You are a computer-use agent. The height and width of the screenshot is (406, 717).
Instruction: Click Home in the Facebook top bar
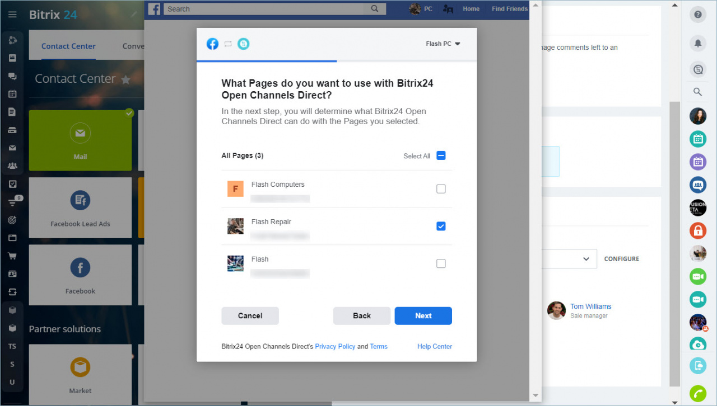tap(471, 9)
